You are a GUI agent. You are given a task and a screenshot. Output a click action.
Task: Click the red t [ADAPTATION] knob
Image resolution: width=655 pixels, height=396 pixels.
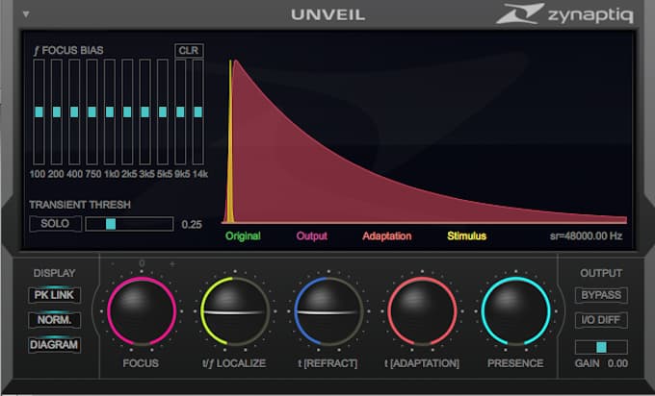point(422,311)
